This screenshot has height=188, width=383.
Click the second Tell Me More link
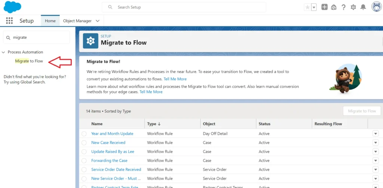coord(151,92)
